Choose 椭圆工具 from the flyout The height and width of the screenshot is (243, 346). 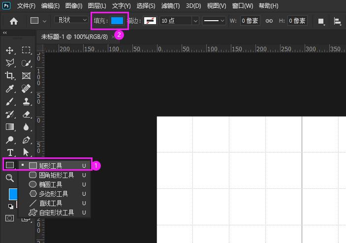click(55, 184)
